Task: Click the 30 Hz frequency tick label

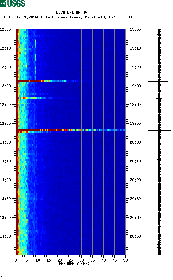Action: point(81,260)
